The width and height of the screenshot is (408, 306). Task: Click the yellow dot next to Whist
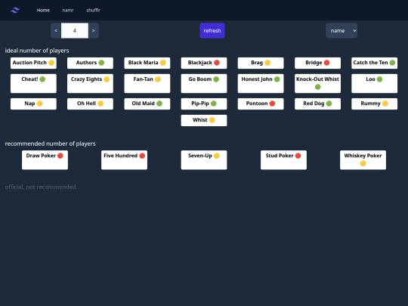[212, 120]
